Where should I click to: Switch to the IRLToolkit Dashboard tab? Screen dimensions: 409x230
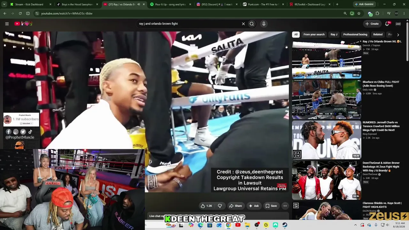(x=311, y=4)
